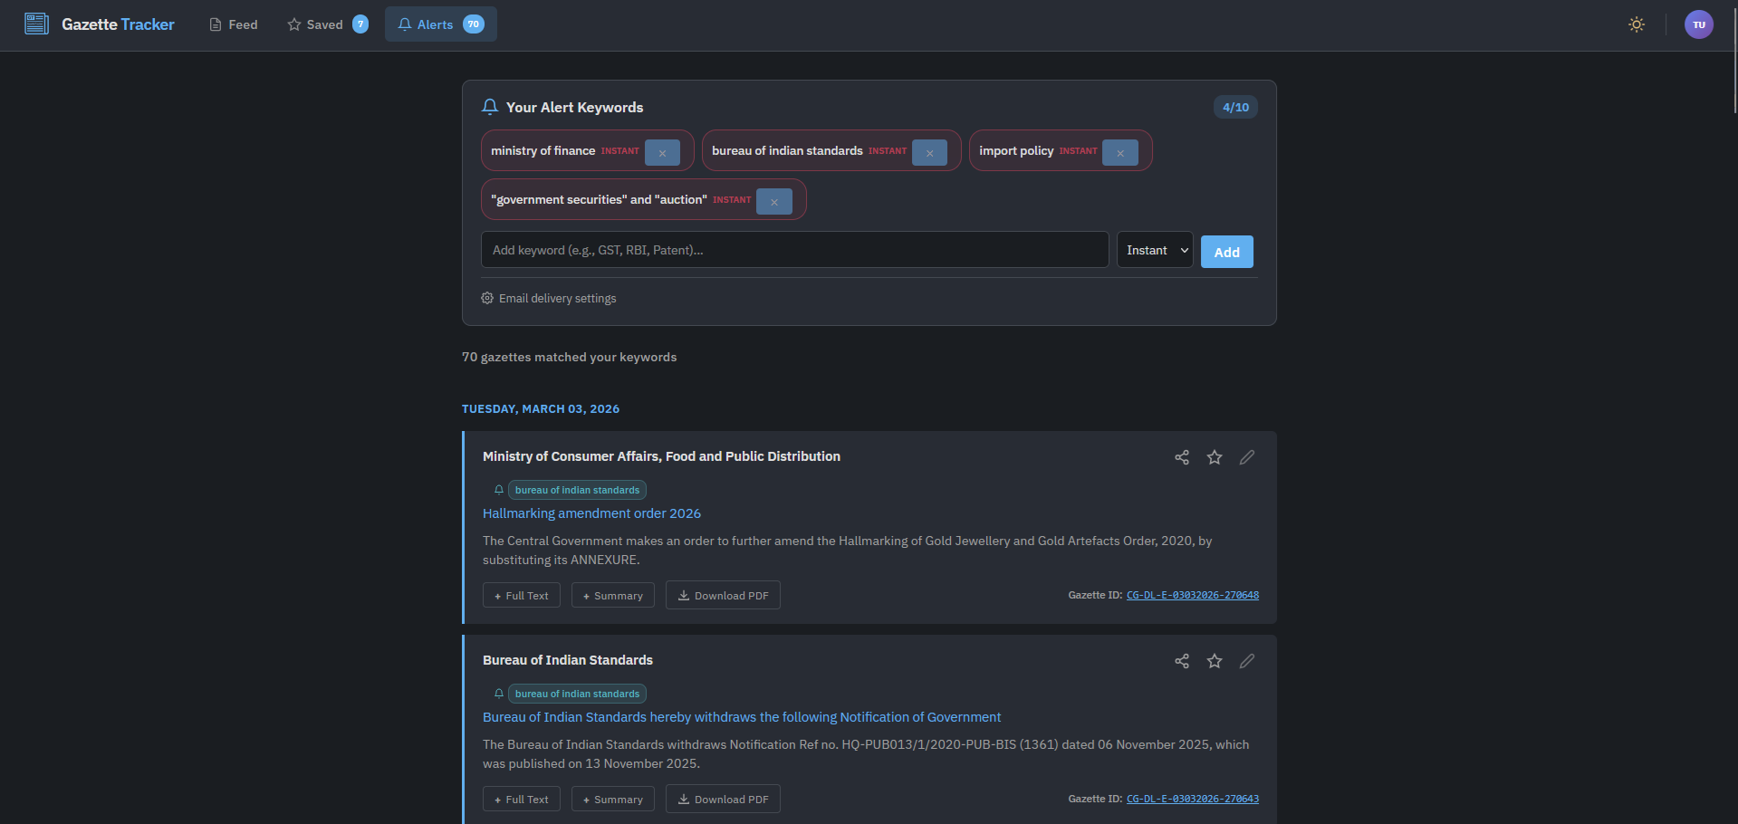Open Gazette ID CG-DL-E-03032026-270648
This screenshot has width=1738, height=824.
(1193, 595)
